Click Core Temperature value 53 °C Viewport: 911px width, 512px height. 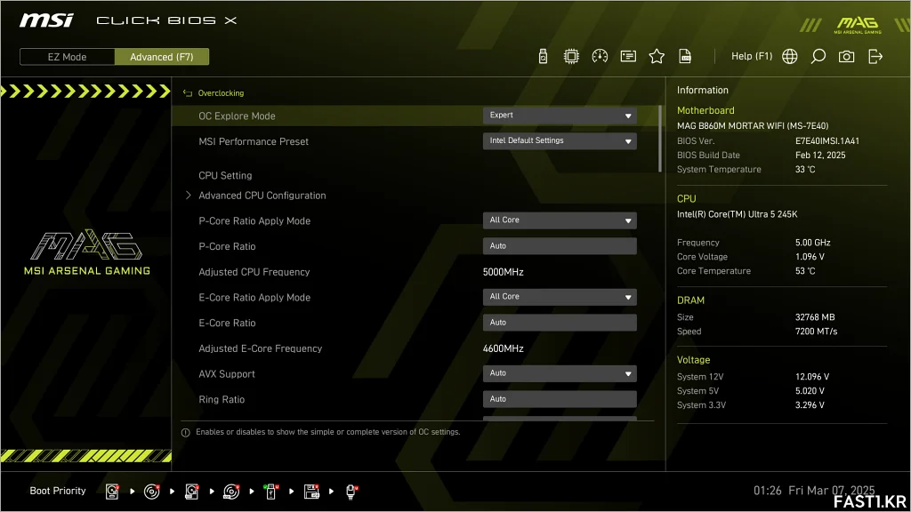pyautogui.click(x=805, y=271)
